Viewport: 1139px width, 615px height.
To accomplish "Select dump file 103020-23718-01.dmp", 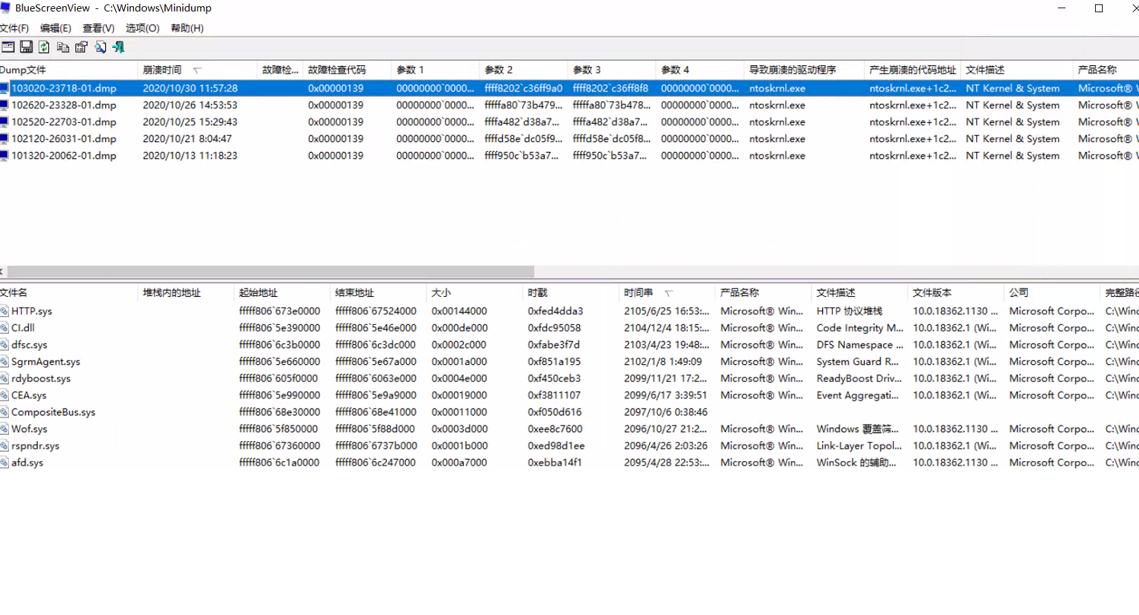I will point(64,89).
